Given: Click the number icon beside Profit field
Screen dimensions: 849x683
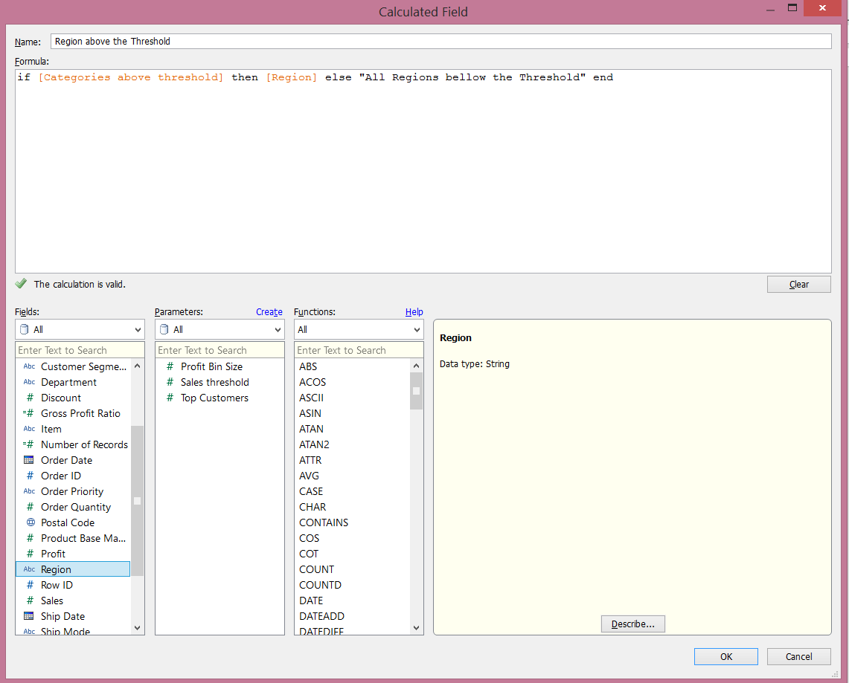Looking at the screenshot, I should (30, 554).
